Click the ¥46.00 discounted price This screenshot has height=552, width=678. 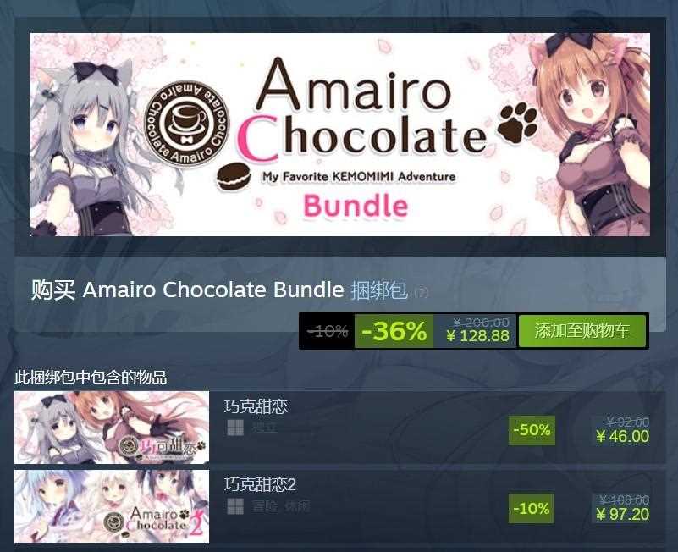(x=623, y=437)
